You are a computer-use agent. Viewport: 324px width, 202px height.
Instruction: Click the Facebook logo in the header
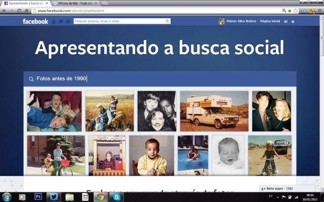tap(35, 21)
